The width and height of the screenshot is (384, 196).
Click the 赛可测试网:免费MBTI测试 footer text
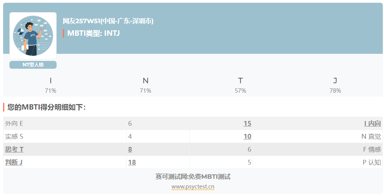(193, 176)
